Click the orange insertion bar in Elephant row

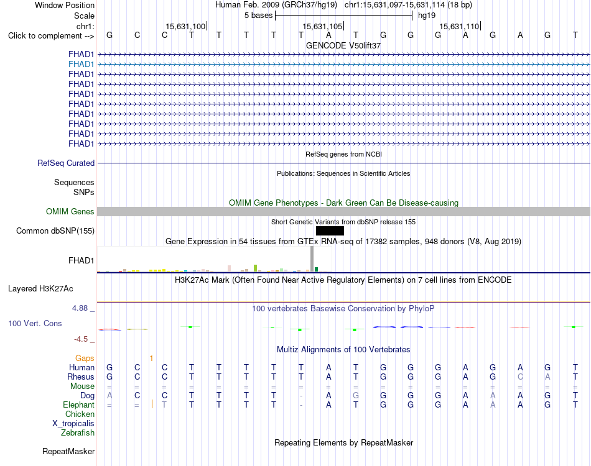pyautogui.click(x=152, y=404)
